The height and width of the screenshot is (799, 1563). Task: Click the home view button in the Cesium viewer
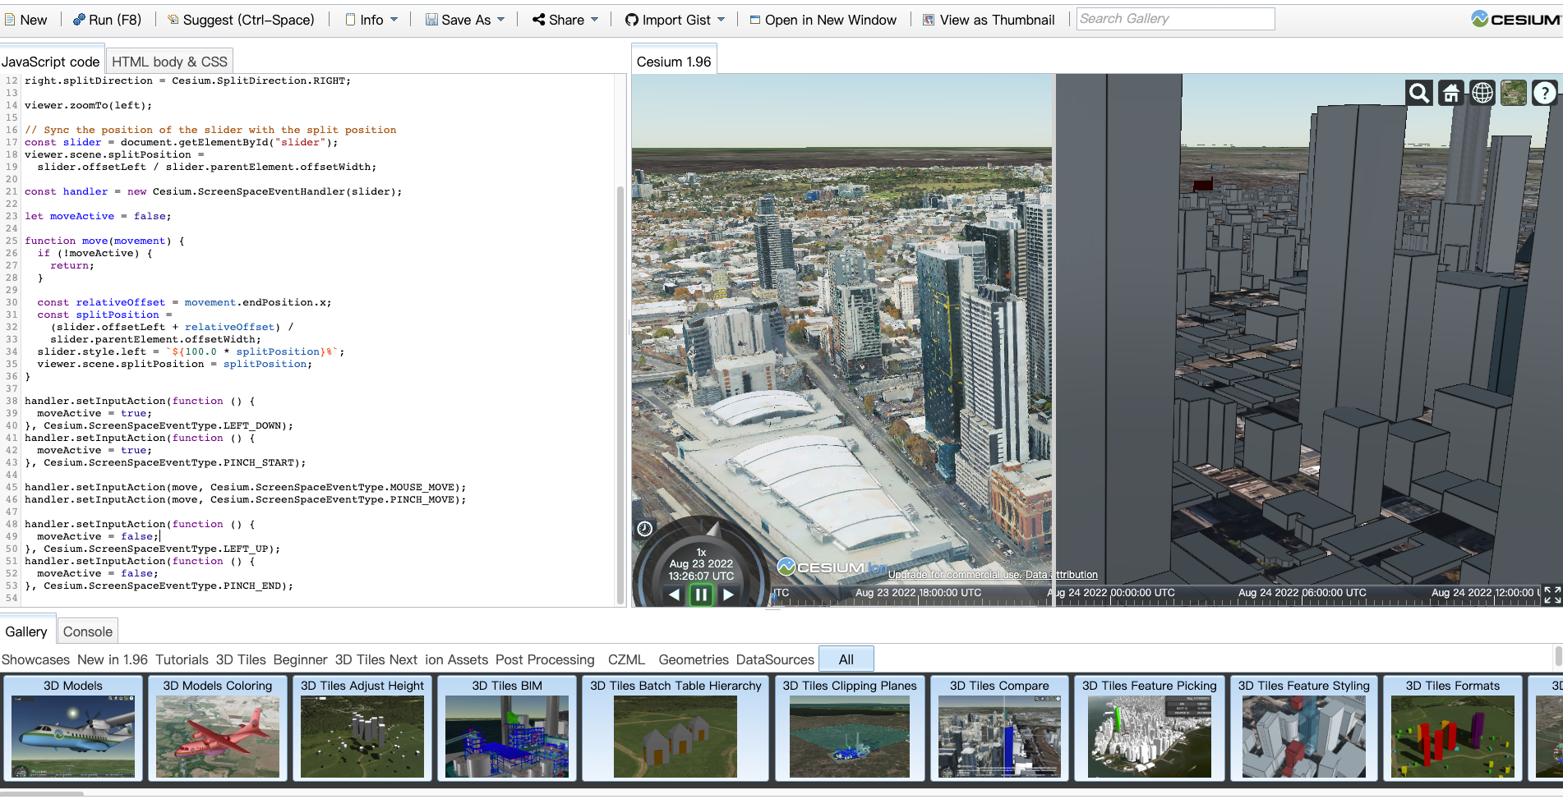(1450, 93)
